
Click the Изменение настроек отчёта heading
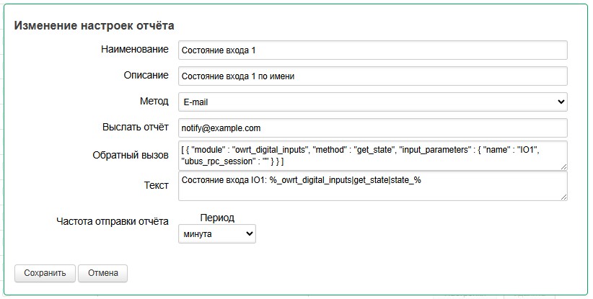(94, 26)
